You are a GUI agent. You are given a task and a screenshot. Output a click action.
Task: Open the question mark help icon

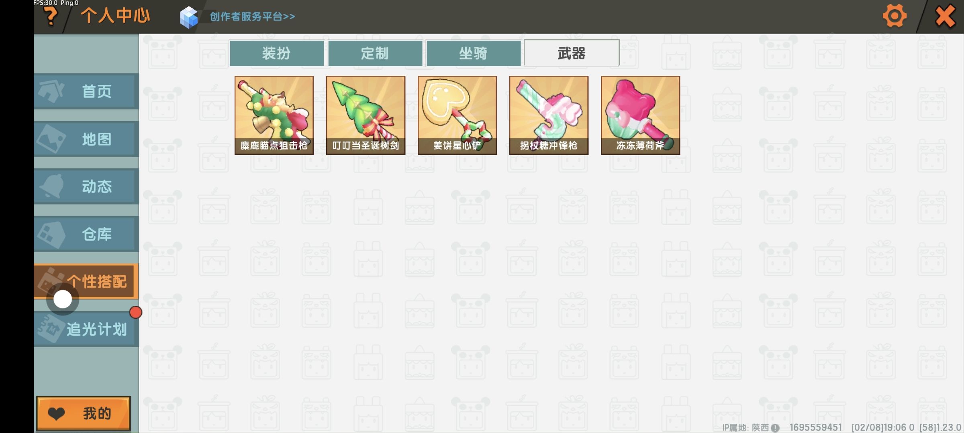pos(51,17)
